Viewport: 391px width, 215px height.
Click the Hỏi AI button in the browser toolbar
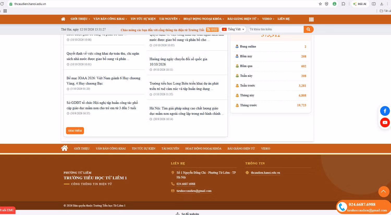[359, 4]
